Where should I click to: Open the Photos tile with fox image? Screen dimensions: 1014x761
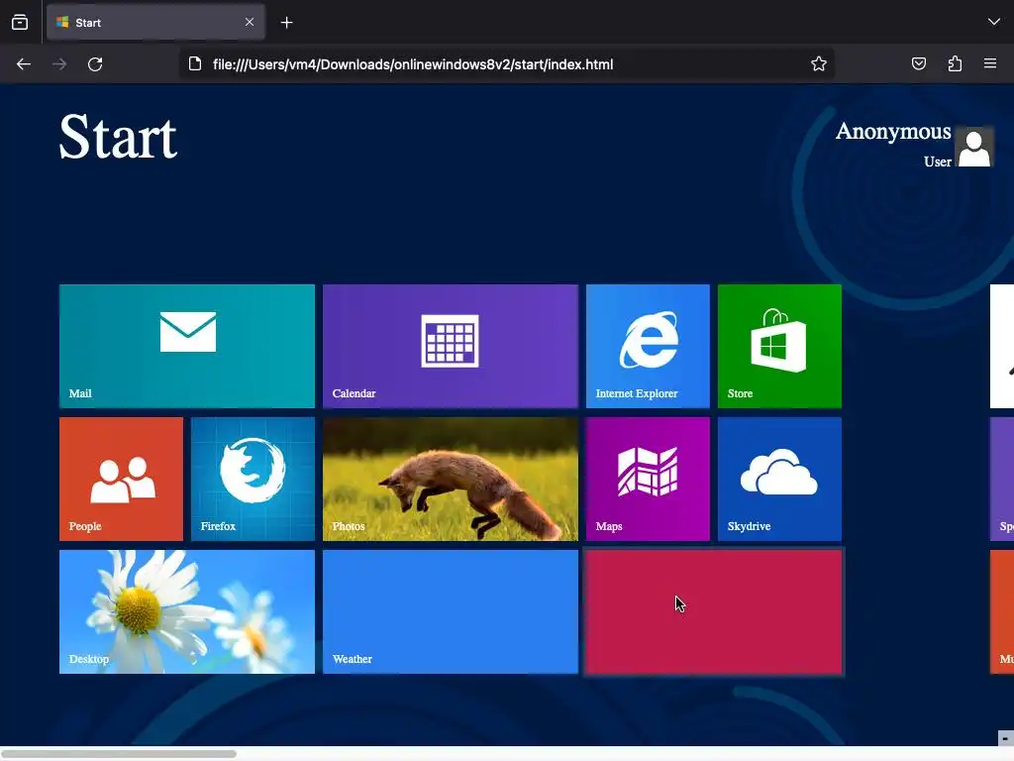coord(451,479)
